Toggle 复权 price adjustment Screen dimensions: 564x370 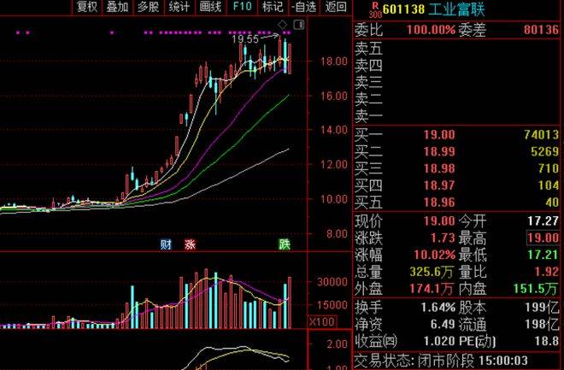tap(86, 8)
